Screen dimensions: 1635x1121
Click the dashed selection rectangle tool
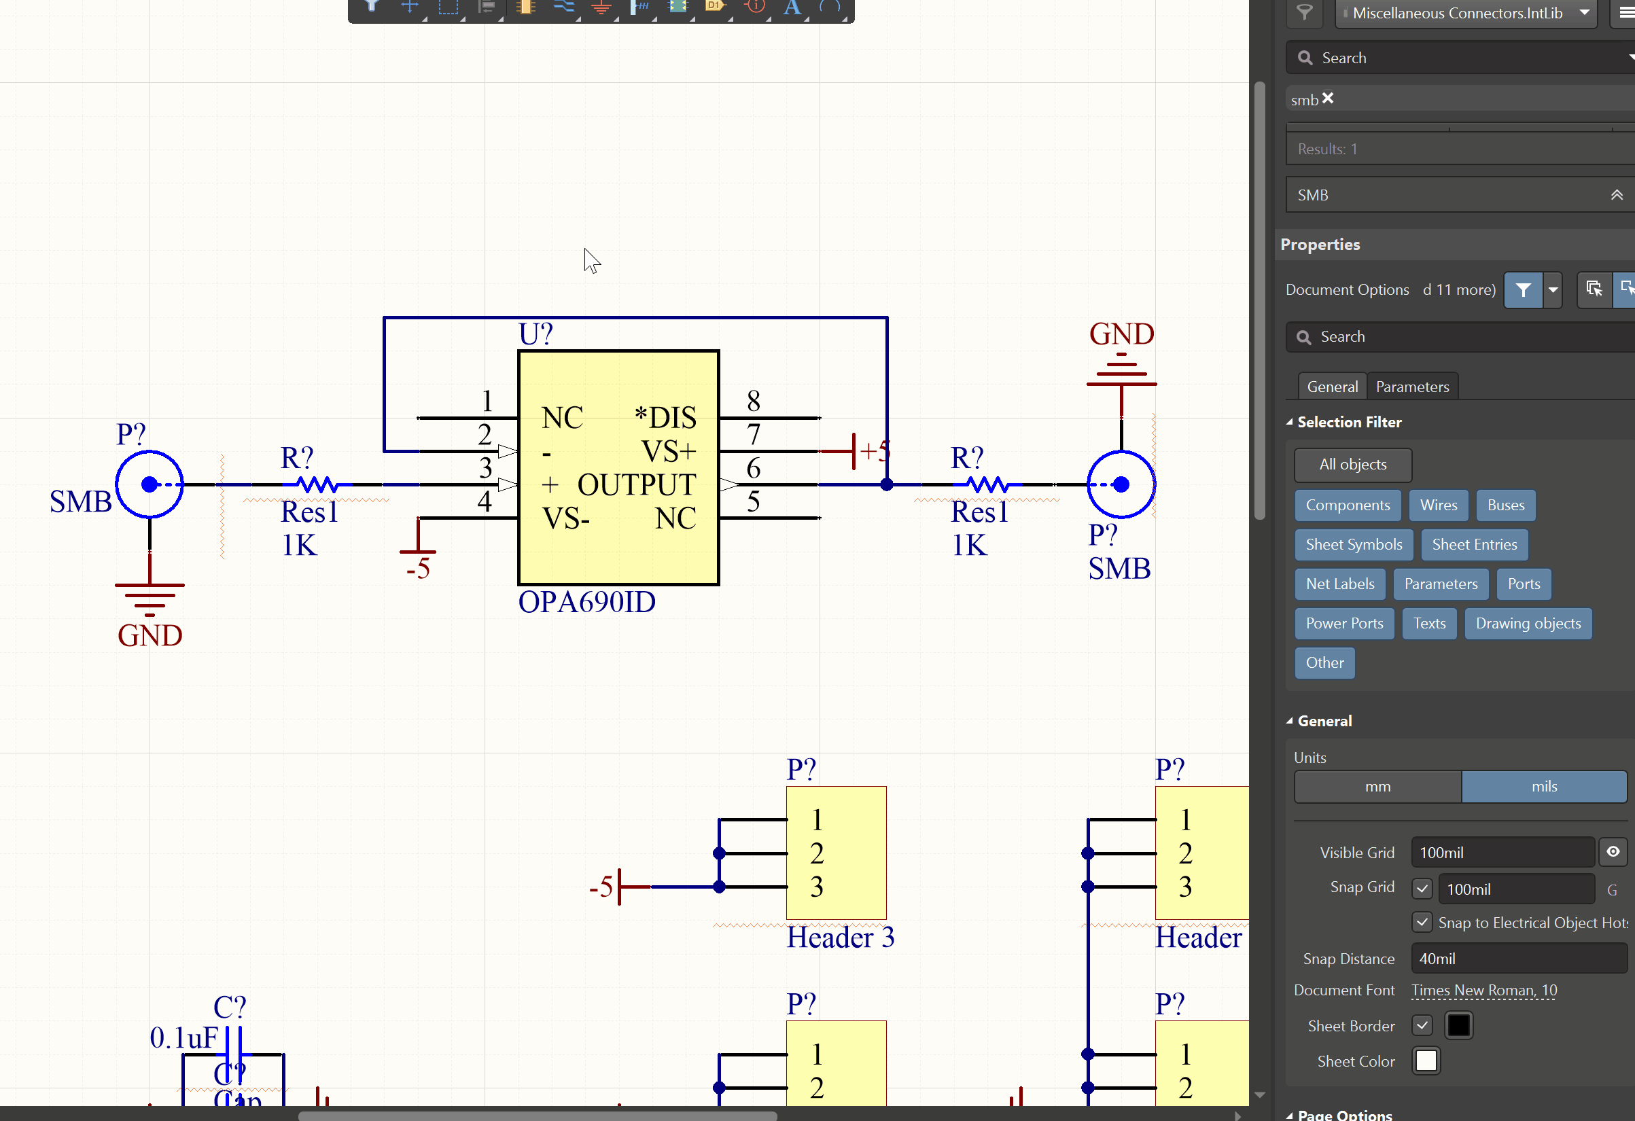click(x=448, y=7)
